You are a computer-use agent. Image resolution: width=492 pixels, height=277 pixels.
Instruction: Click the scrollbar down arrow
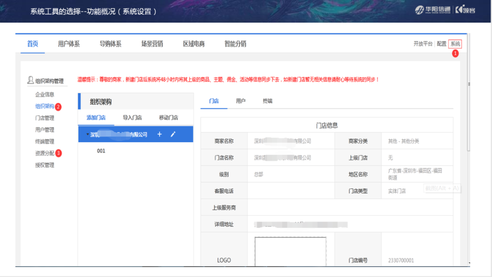coord(469,263)
